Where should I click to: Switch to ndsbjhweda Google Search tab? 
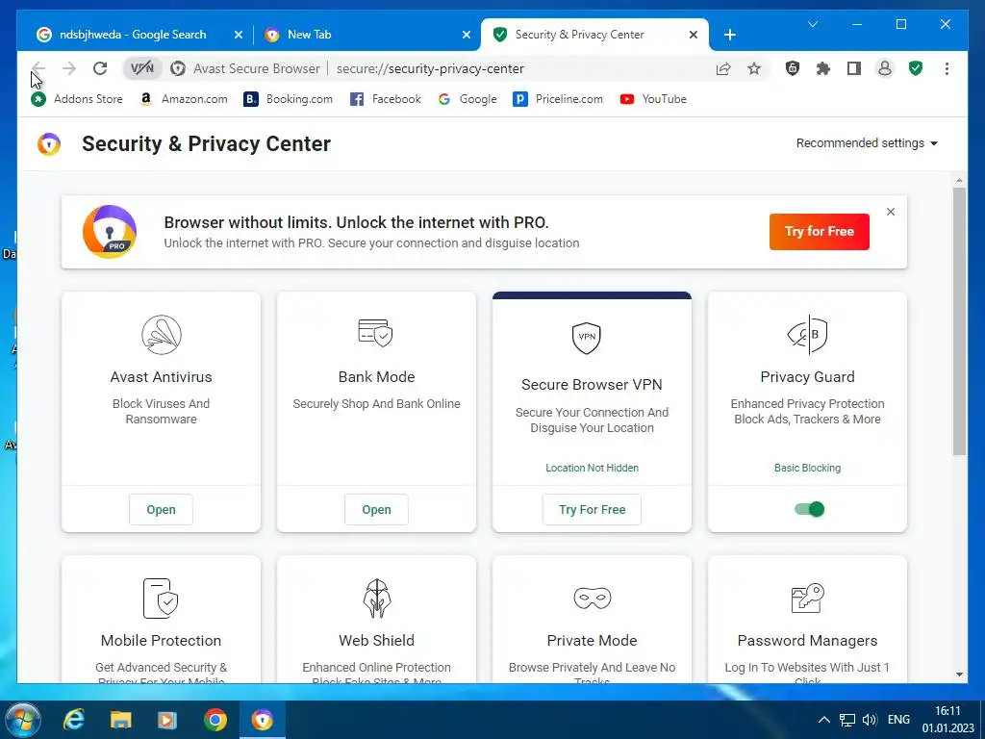click(132, 35)
